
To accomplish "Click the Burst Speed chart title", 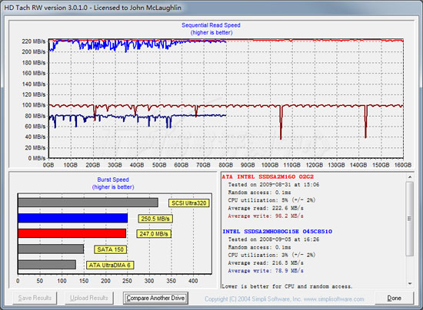I will (113, 180).
